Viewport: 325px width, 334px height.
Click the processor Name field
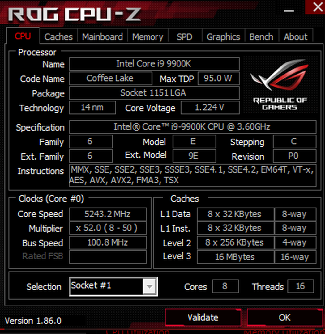154,64
